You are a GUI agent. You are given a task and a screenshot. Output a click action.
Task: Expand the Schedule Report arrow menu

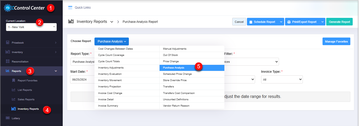click(x=281, y=22)
